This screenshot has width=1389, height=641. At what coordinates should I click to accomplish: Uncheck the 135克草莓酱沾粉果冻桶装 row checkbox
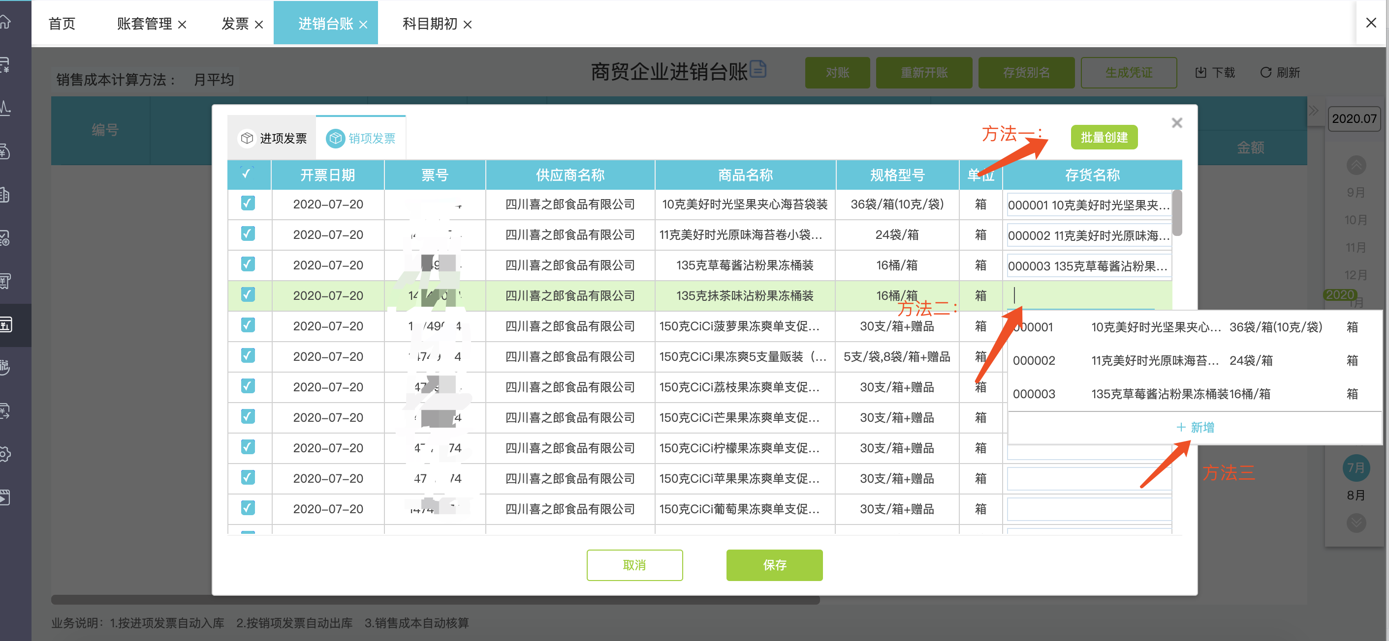pos(248,264)
